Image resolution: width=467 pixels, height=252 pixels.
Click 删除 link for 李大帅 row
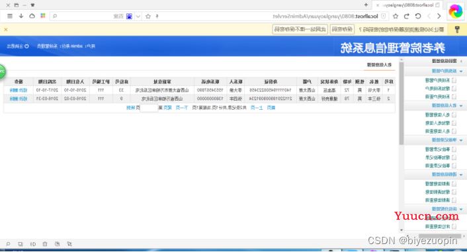coord(14,90)
